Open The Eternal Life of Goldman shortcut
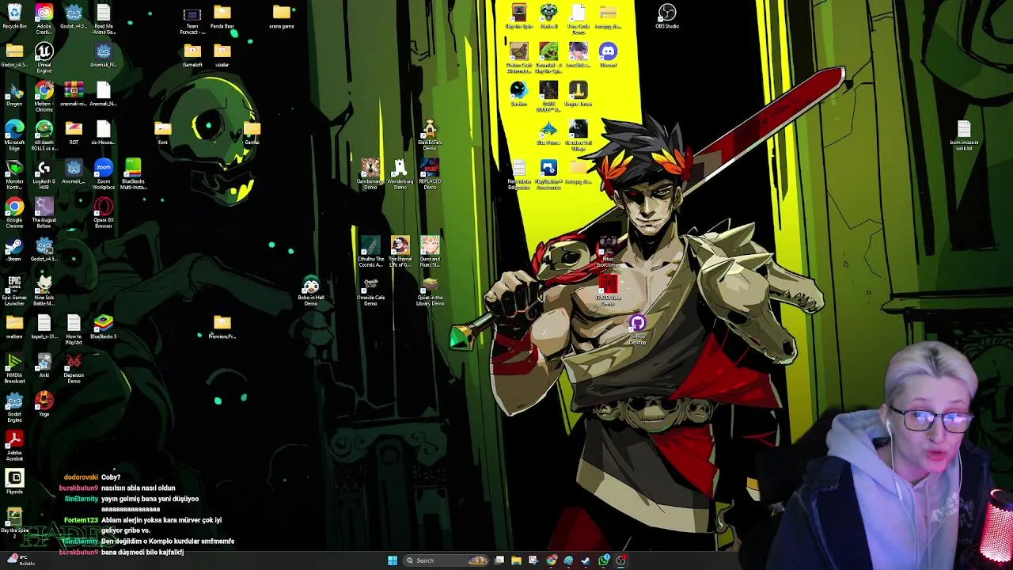Screen dimensions: 1013x570 coord(400,252)
